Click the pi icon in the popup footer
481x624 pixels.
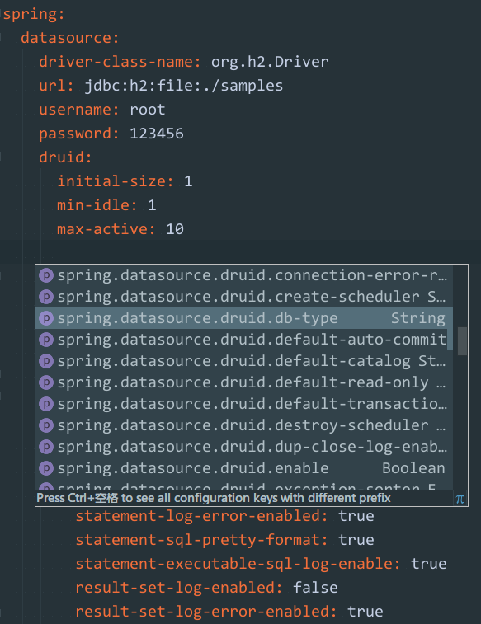pyautogui.click(x=460, y=499)
